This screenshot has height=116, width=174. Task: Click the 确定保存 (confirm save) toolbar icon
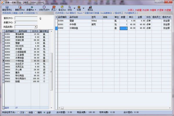(7, 7)
